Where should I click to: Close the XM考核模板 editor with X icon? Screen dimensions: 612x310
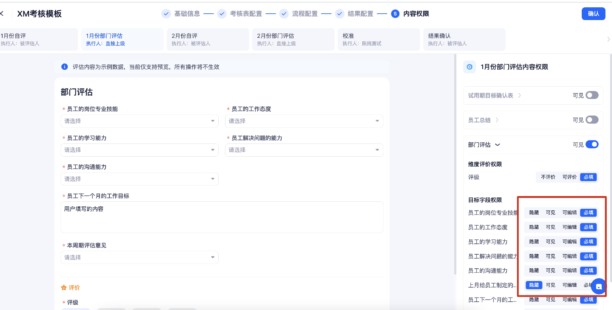[2, 14]
